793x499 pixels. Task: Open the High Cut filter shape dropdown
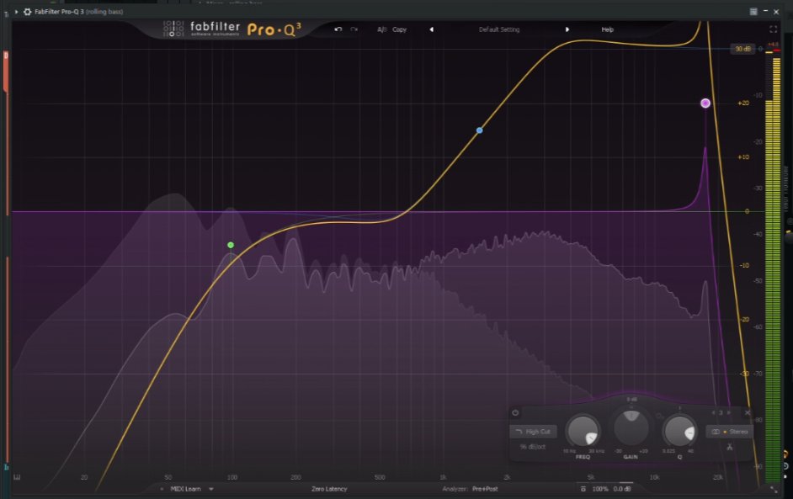coord(533,432)
